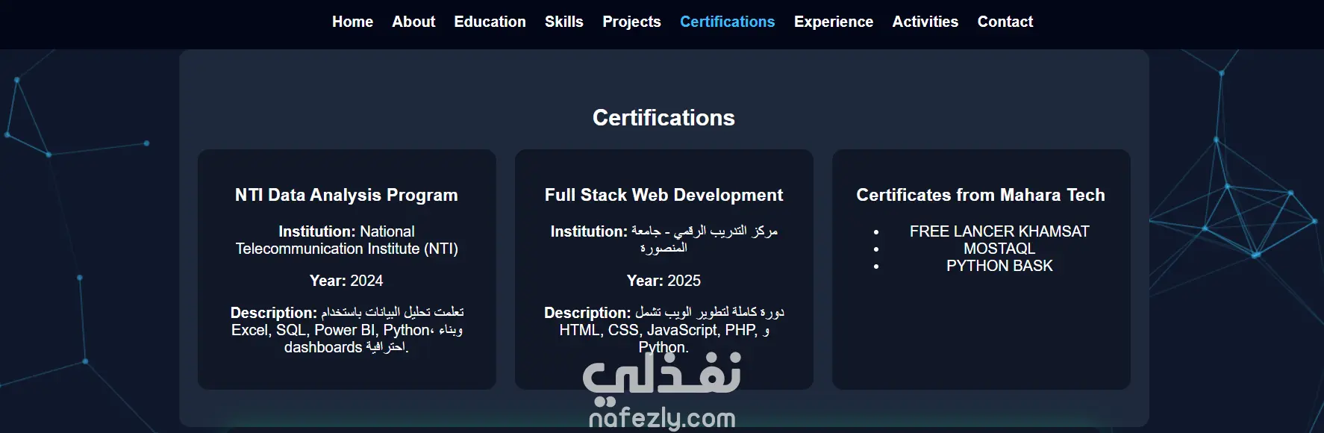Select the NTI Data Analysis Program title
This screenshot has width=1324, height=433.
click(x=346, y=195)
